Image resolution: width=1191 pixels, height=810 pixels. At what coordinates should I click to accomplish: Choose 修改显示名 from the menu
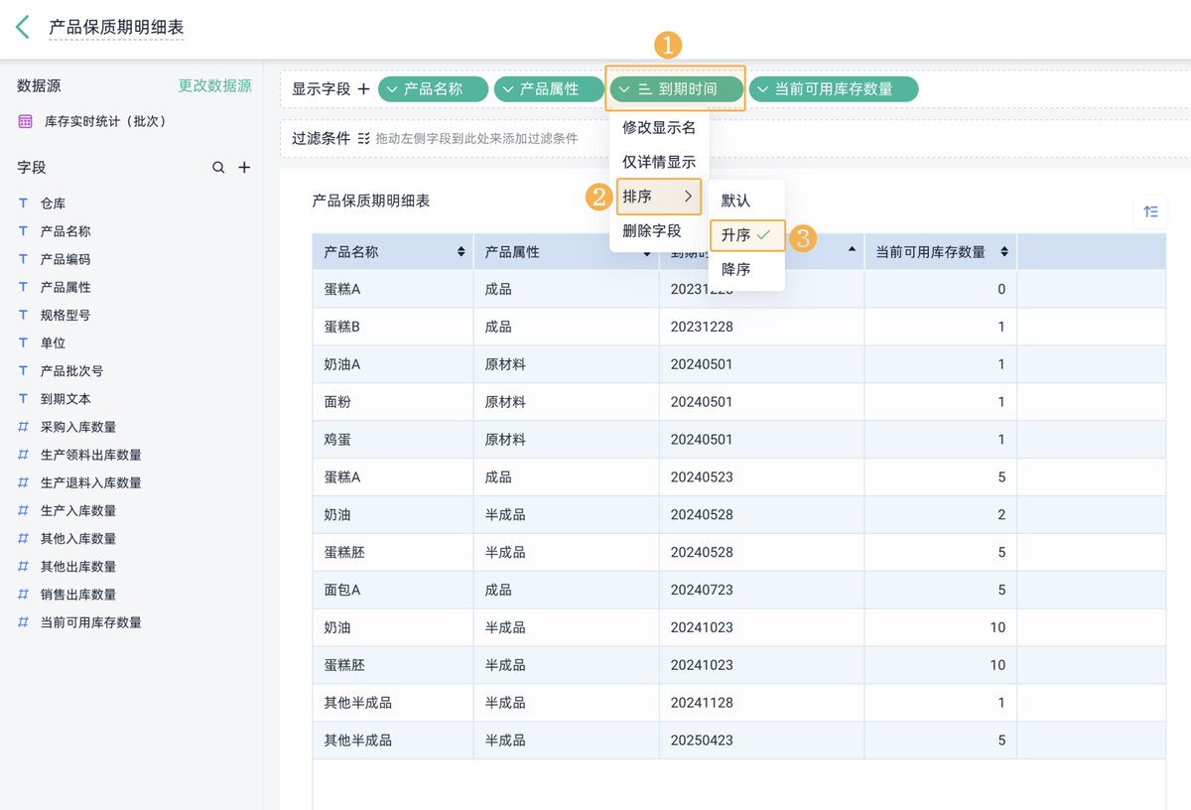(659, 128)
